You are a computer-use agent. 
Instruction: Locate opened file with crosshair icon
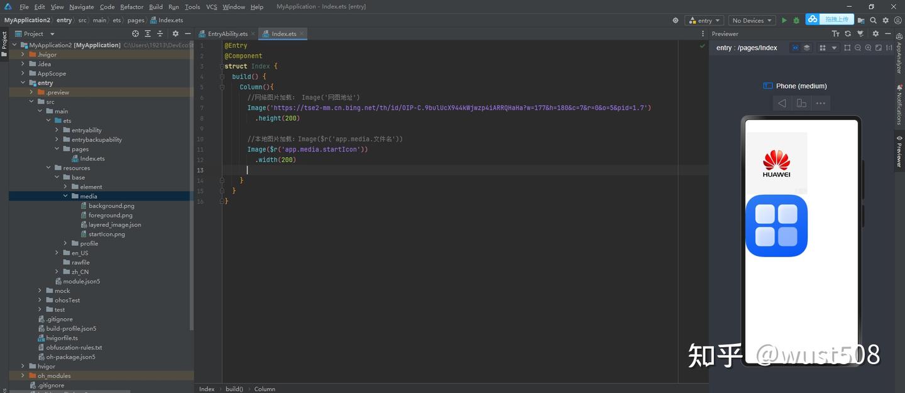pos(135,34)
